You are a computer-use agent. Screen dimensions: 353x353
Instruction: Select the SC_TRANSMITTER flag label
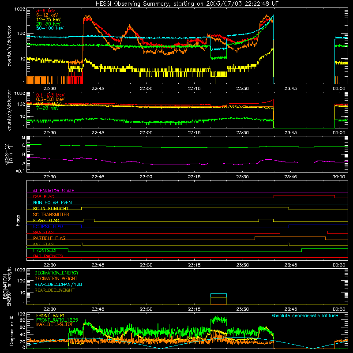tap(51, 214)
